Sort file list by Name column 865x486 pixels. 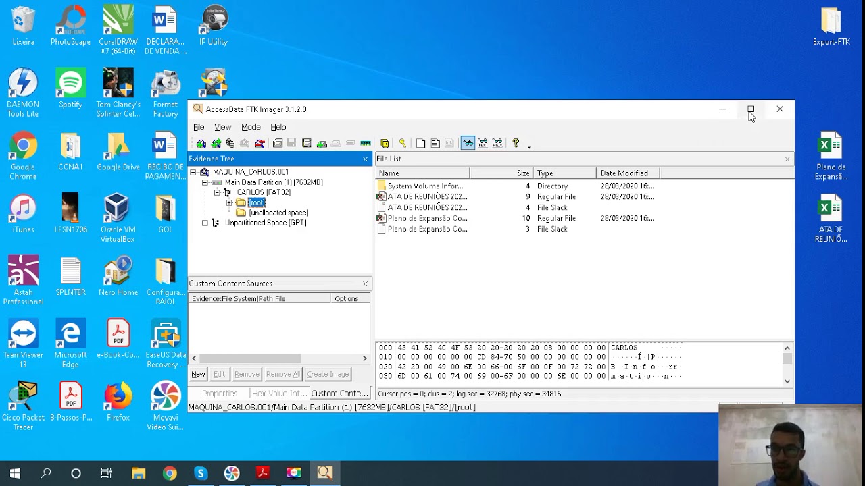click(422, 173)
